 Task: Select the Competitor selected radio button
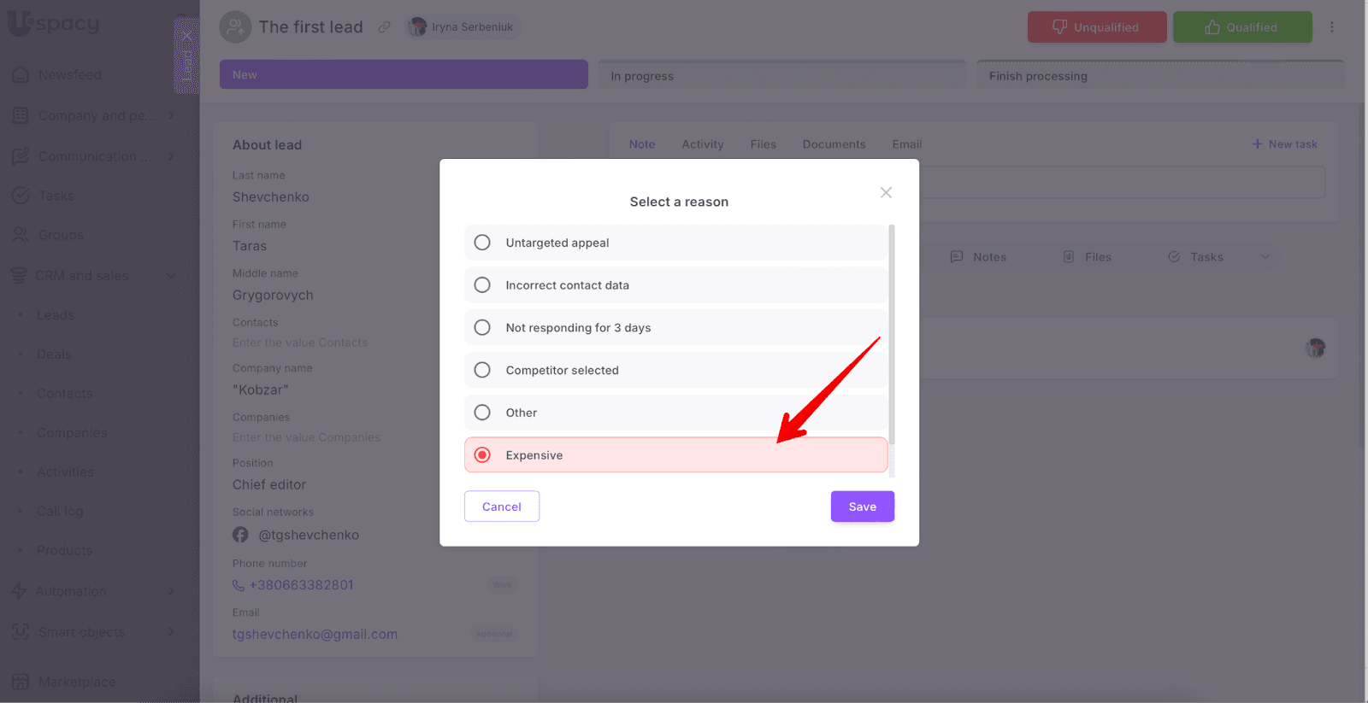pos(482,370)
